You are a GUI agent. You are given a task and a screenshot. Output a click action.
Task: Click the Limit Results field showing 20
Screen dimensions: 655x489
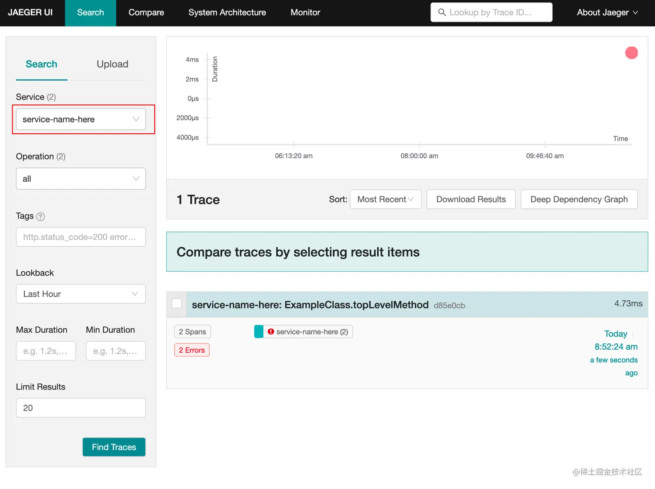click(81, 408)
